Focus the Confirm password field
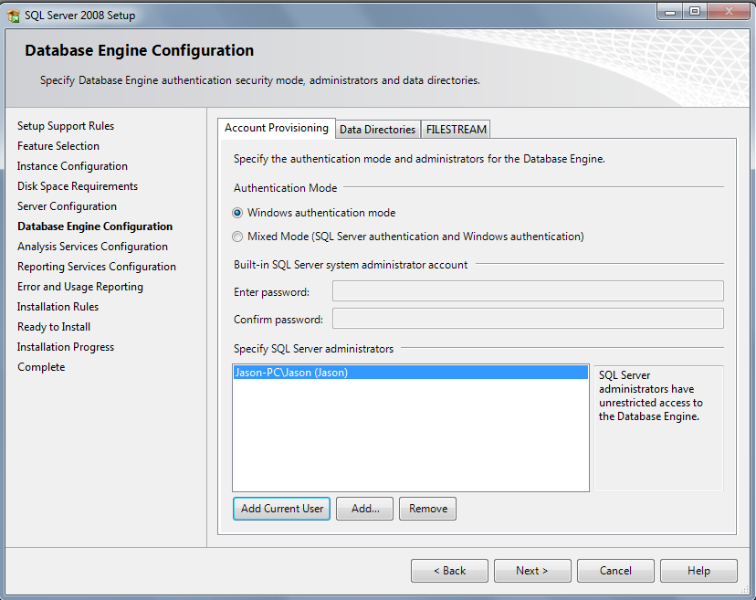Image resolution: width=756 pixels, height=600 pixels. [528, 319]
